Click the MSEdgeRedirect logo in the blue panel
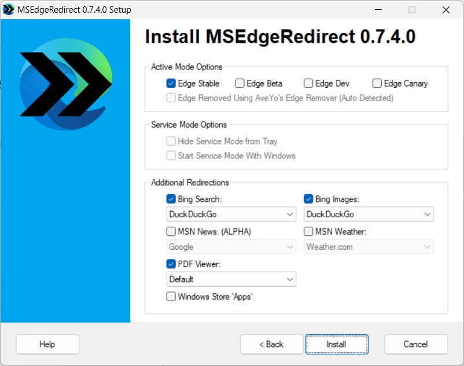The width and height of the screenshot is (464, 366). pyautogui.click(x=65, y=85)
